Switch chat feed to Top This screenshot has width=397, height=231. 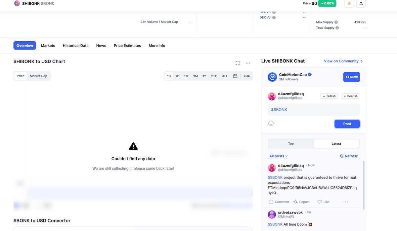[x=291, y=144]
